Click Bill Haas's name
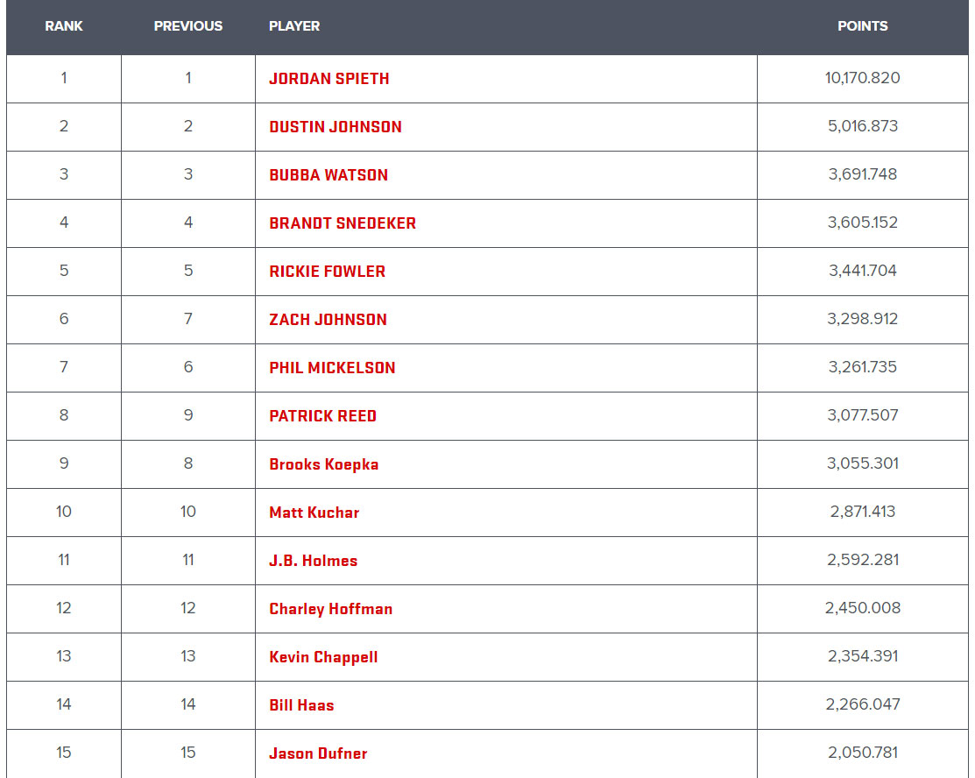The width and height of the screenshot is (975, 778). pos(301,705)
